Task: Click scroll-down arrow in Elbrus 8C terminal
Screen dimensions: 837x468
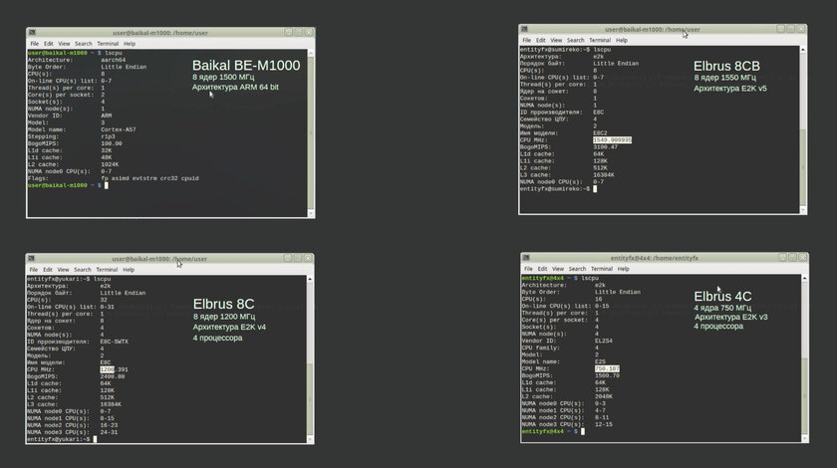Action: 310,439
